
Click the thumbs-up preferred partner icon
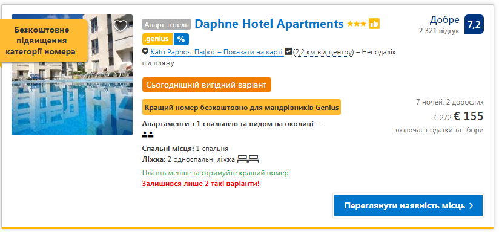point(374,24)
